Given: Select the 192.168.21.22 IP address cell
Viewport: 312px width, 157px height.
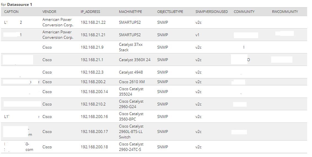Looking at the screenshot, I should 93,22.
